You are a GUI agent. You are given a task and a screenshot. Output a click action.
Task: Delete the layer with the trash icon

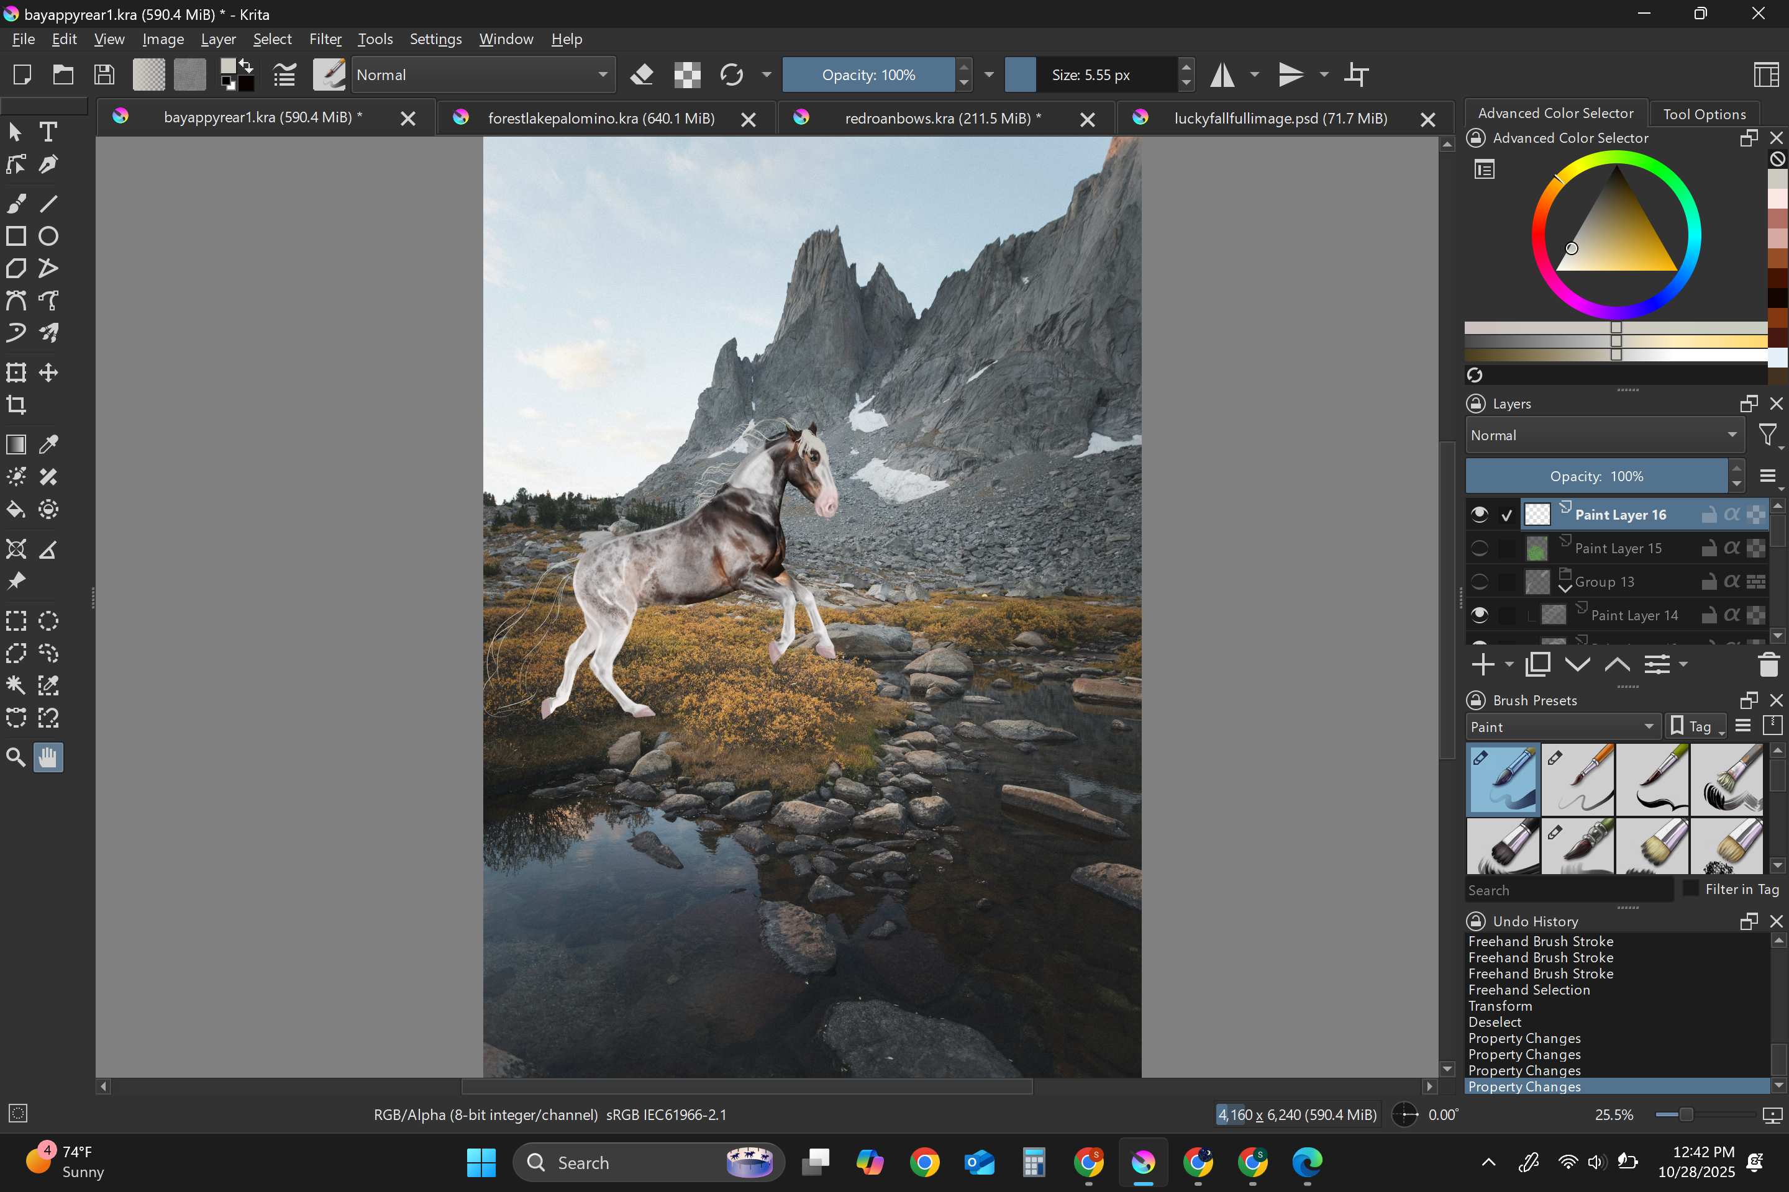point(1768,664)
